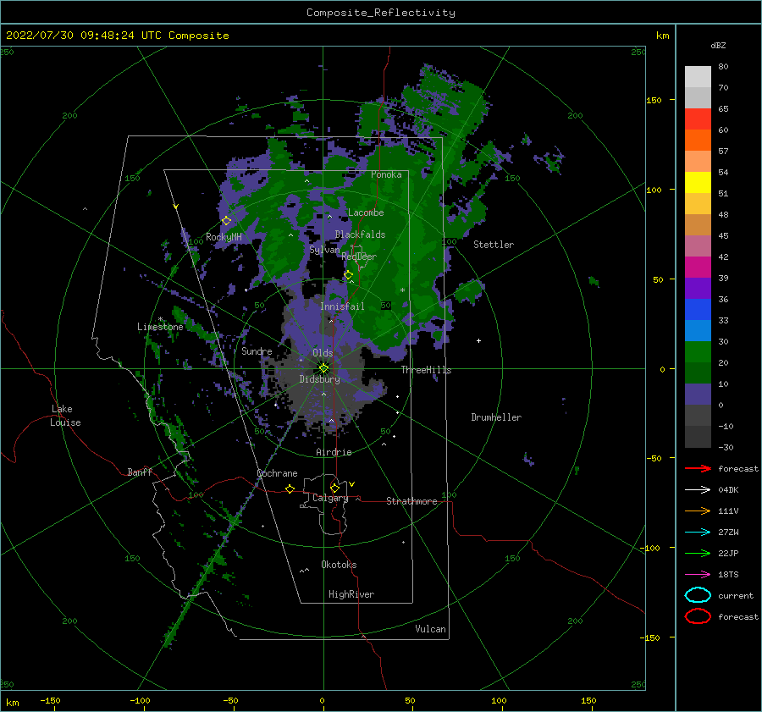Click the Ponoka city label
This screenshot has height=712, width=762.
[x=386, y=174]
